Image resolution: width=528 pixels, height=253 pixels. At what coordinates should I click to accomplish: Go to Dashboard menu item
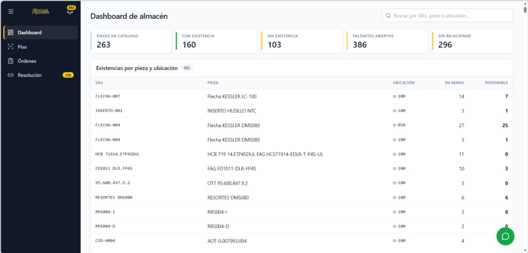point(41,33)
